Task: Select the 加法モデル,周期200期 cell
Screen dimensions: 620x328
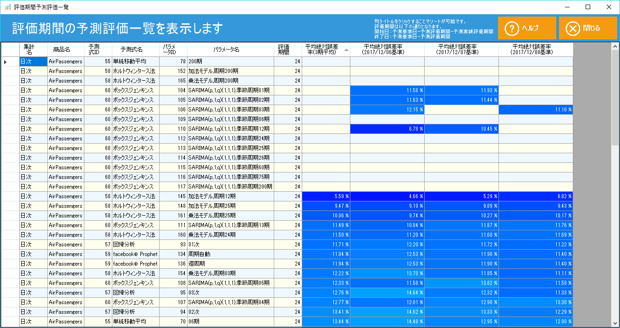Action: (231, 71)
